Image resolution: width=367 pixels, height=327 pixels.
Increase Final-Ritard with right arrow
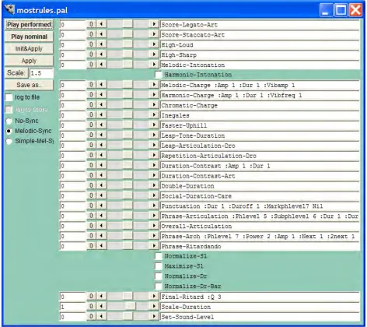tap(154, 296)
